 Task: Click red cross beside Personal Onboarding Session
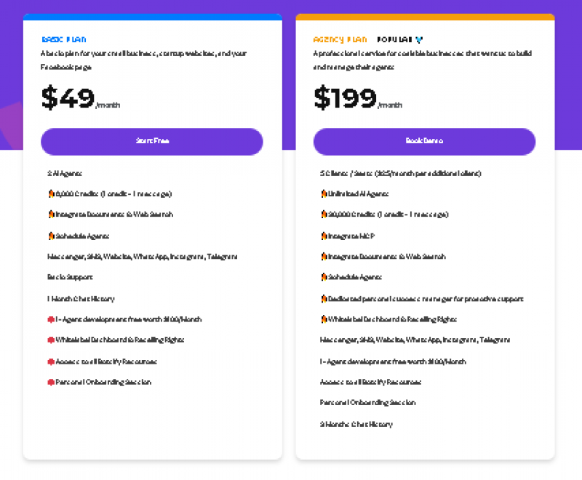coord(50,382)
